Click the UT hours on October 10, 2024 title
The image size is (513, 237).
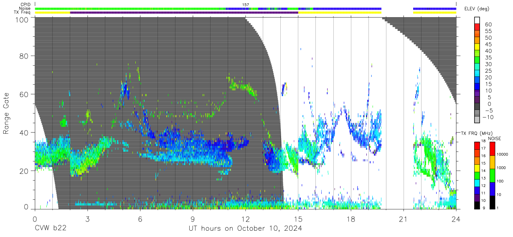click(x=245, y=229)
